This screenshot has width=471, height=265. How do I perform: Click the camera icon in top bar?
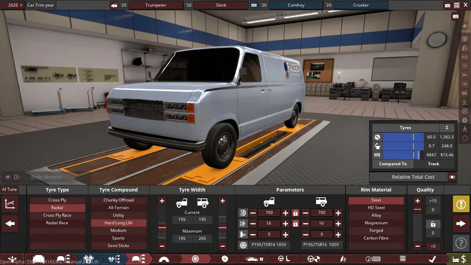pos(447,5)
